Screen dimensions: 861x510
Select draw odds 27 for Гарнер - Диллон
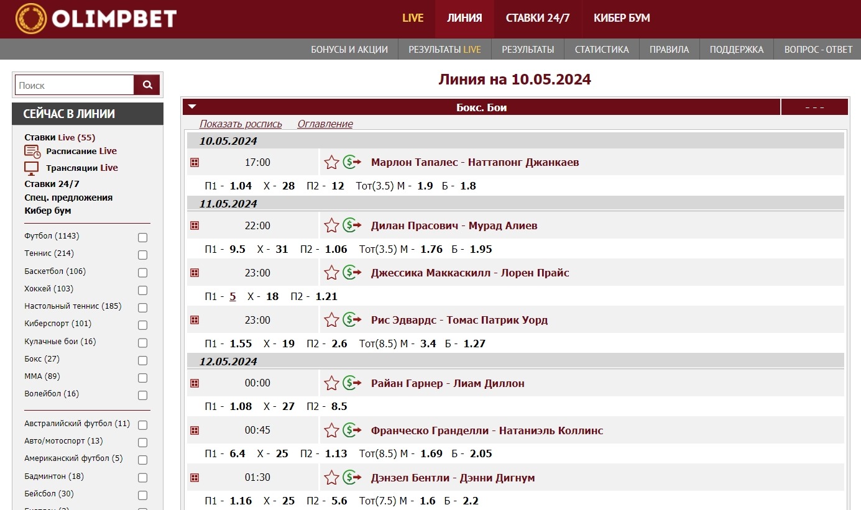288,406
